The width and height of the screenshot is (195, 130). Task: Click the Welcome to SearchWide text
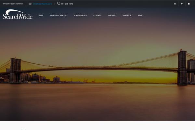click(13, 4)
